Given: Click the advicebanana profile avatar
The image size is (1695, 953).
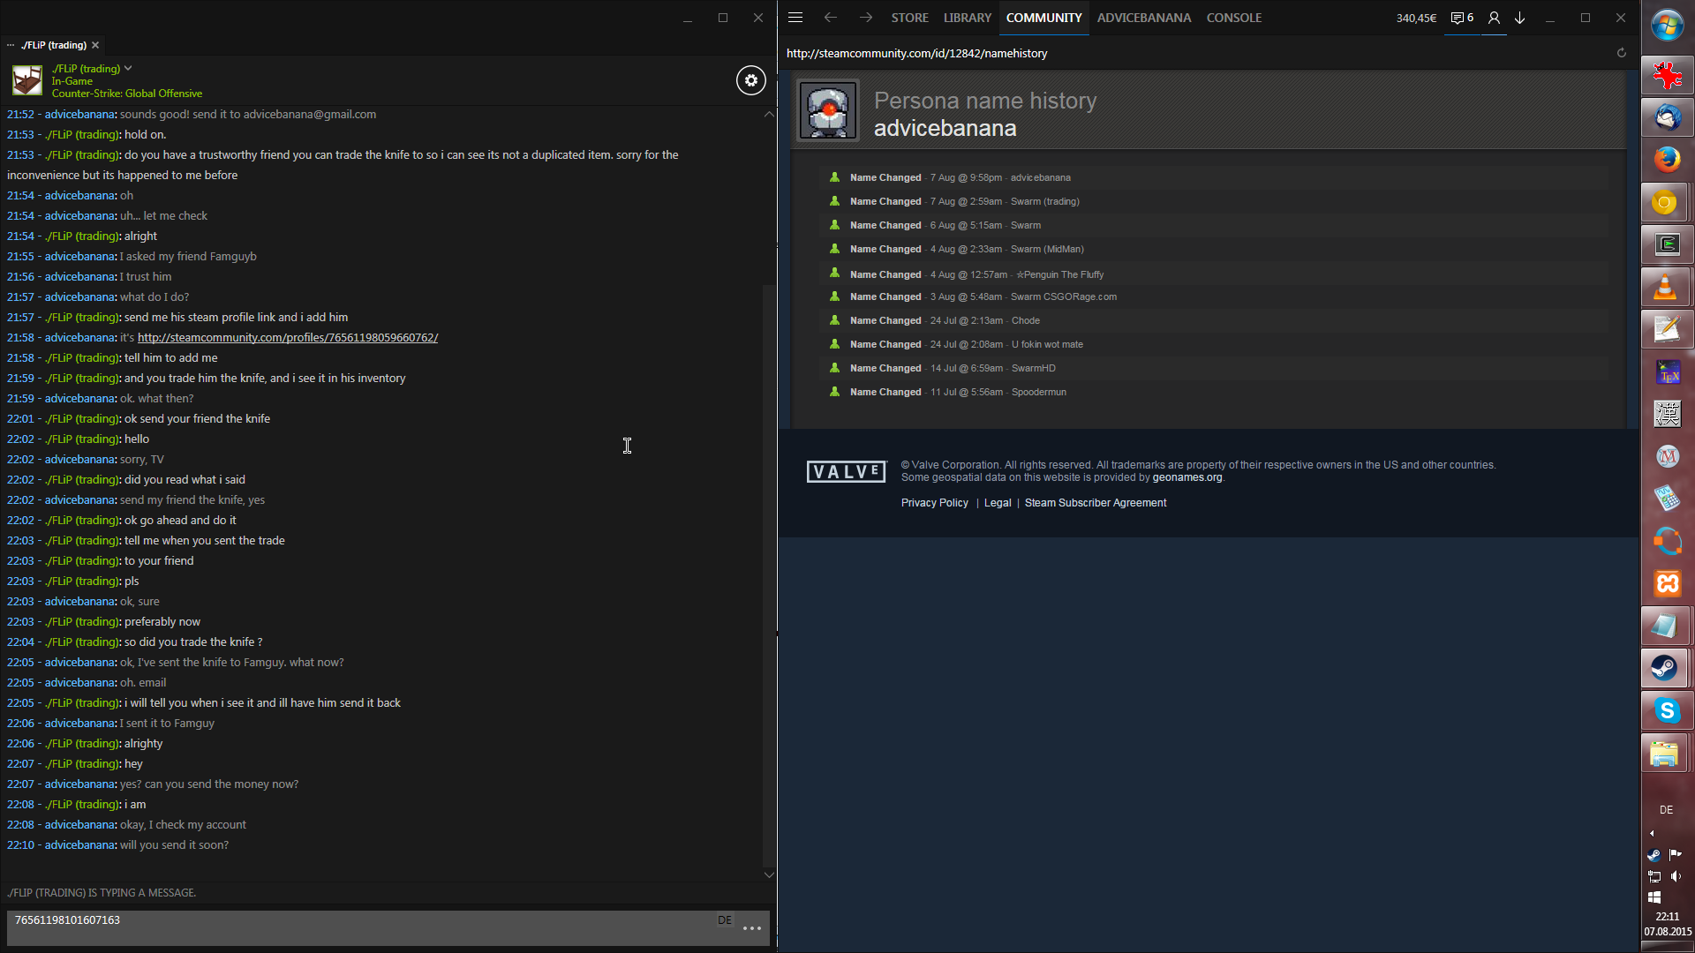Looking at the screenshot, I should pyautogui.click(x=828, y=111).
